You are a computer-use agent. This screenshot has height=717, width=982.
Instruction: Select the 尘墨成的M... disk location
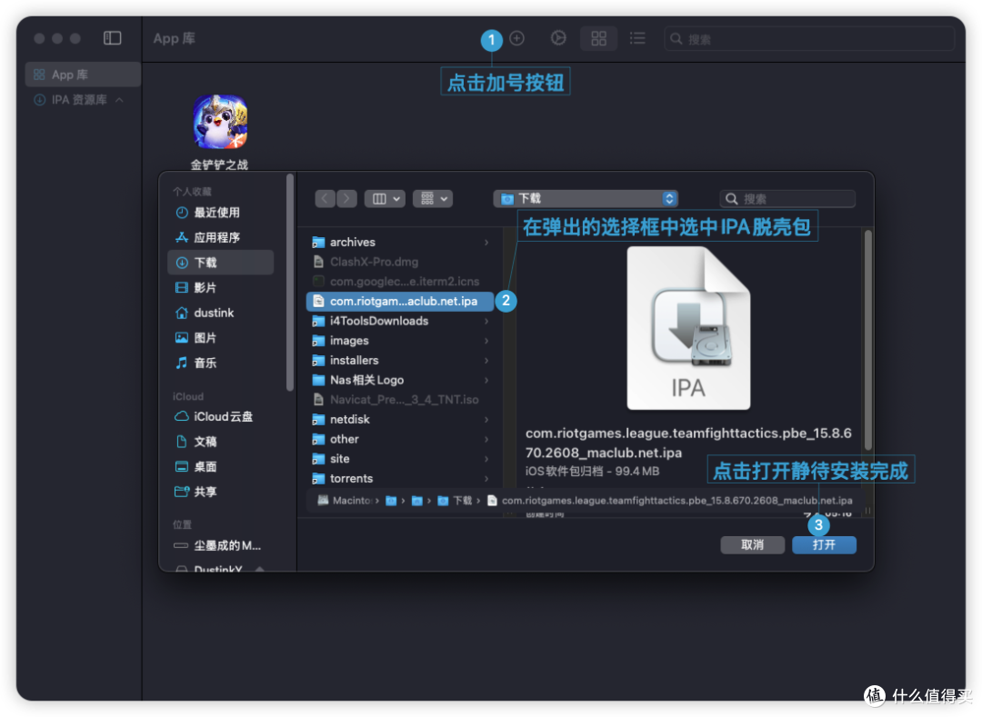pyautogui.click(x=220, y=545)
